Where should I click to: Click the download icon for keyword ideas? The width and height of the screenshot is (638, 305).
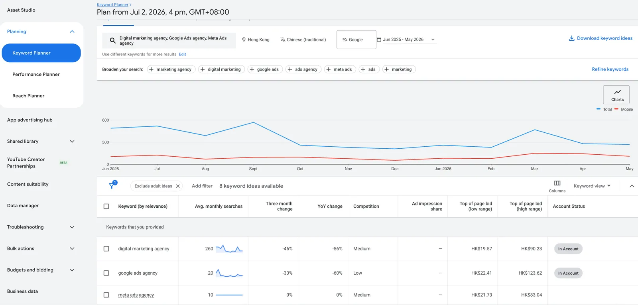(x=572, y=38)
